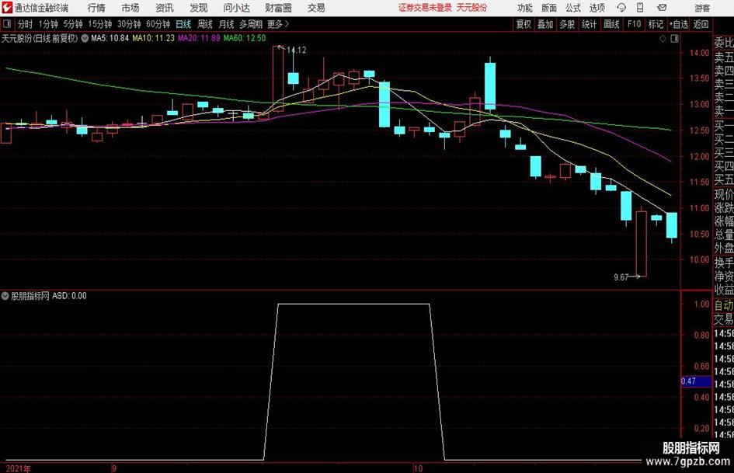Click the 通达信 red logo icon
Screen dimensions: 734x473
7,8
